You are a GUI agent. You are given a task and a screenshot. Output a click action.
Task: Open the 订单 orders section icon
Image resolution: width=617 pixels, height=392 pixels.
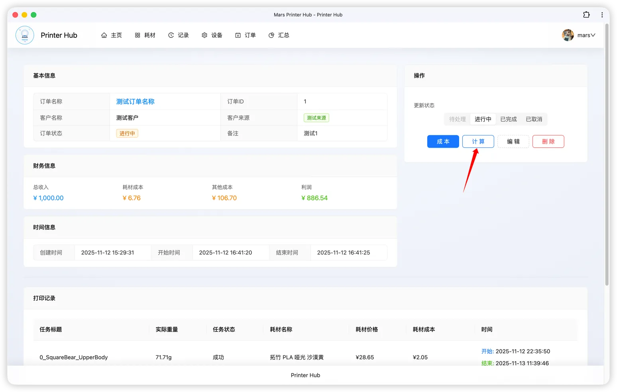coord(238,35)
